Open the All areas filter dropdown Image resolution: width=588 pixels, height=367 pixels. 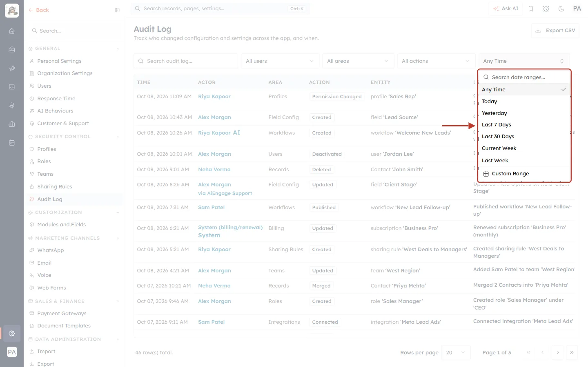point(358,61)
